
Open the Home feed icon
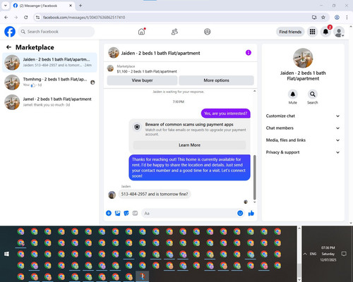pyautogui.click(x=141, y=32)
